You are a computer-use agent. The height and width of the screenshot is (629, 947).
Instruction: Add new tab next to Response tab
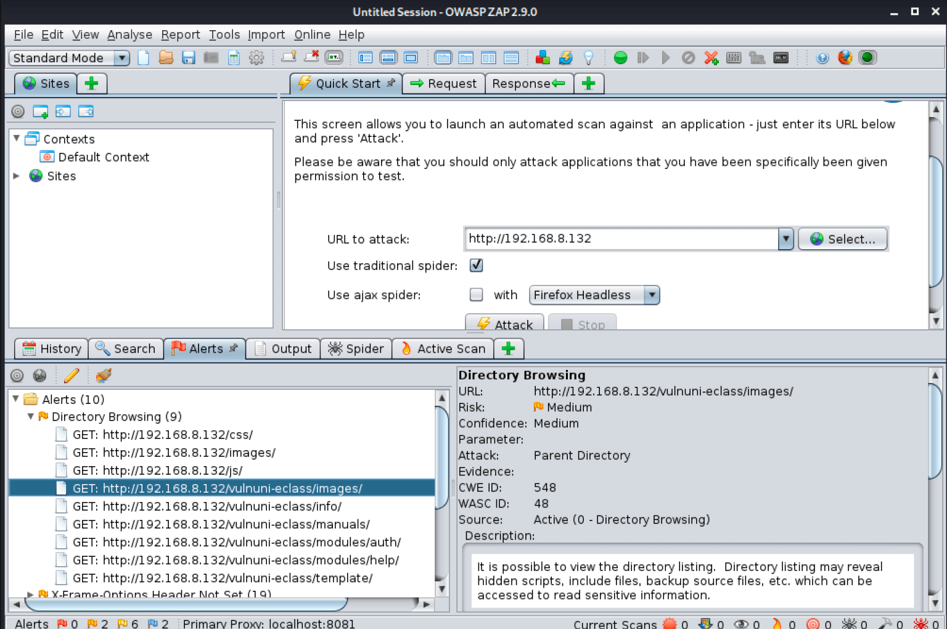pos(589,83)
